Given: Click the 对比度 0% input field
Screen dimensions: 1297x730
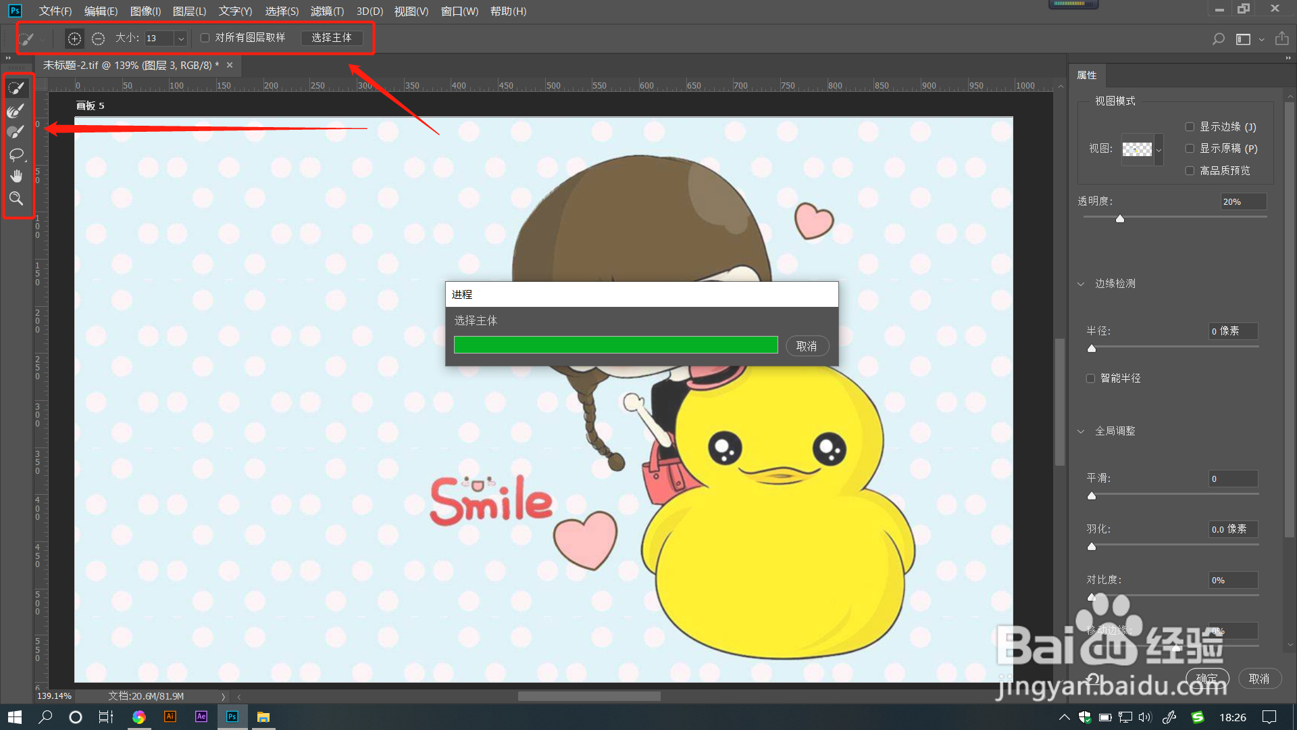Looking at the screenshot, I should click(1233, 580).
